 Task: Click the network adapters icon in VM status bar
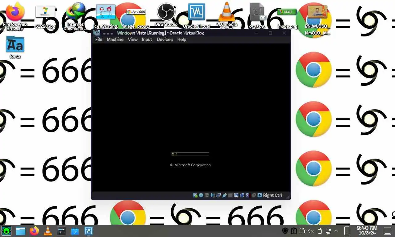(218, 195)
